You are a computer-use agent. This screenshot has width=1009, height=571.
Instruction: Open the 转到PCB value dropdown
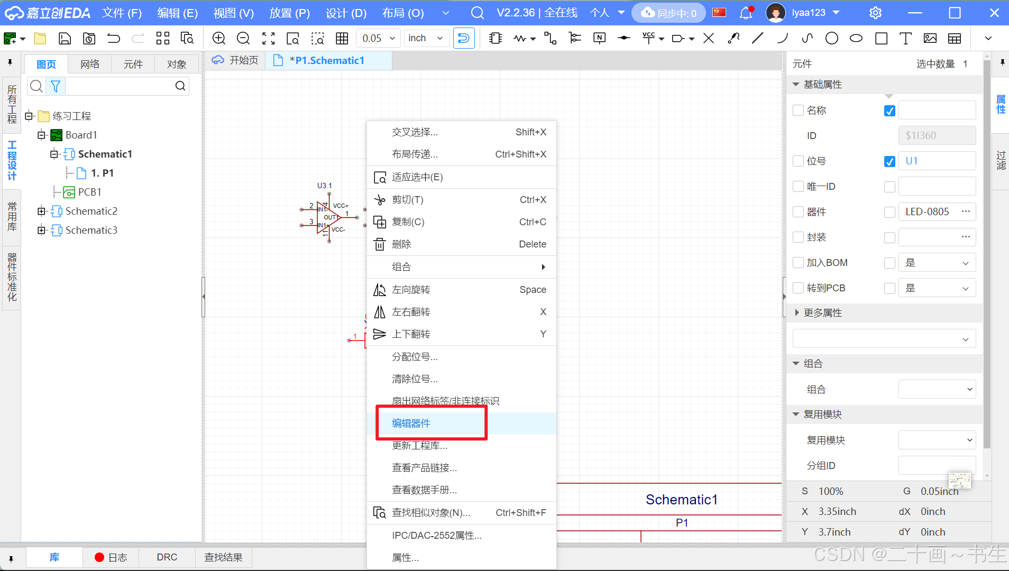pyautogui.click(x=937, y=288)
